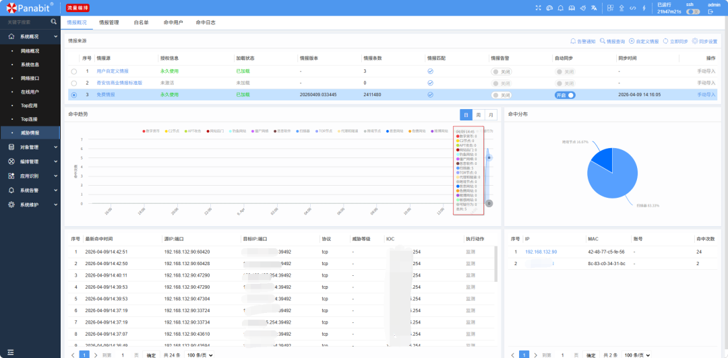The image size is (728, 358).
Task: Open 网络概况 in the sidebar
Action: pyautogui.click(x=30, y=51)
